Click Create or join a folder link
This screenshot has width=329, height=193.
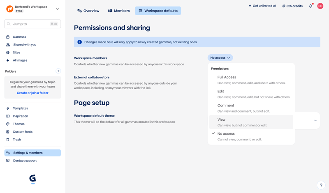pyautogui.click(x=32, y=93)
